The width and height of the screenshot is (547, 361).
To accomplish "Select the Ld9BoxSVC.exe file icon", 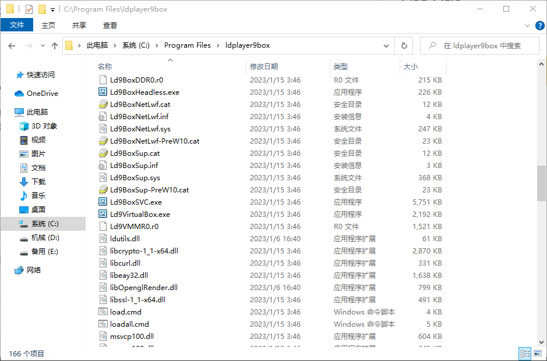I will (x=103, y=202).
